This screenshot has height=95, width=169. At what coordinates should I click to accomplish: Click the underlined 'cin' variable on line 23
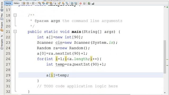click(x=59, y=43)
